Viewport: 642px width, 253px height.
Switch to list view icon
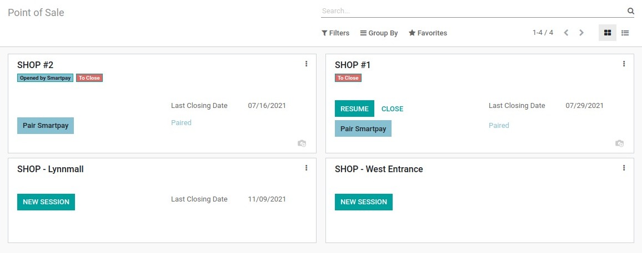(625, 33)
